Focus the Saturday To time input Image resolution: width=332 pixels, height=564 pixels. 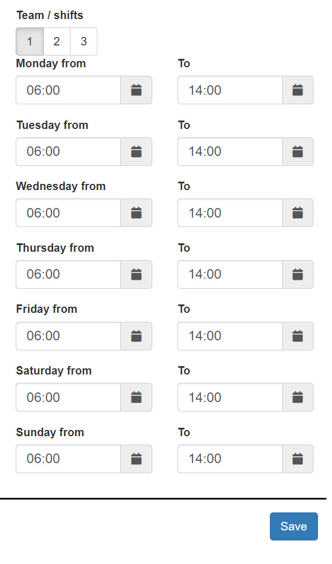[x=230, y=397]
